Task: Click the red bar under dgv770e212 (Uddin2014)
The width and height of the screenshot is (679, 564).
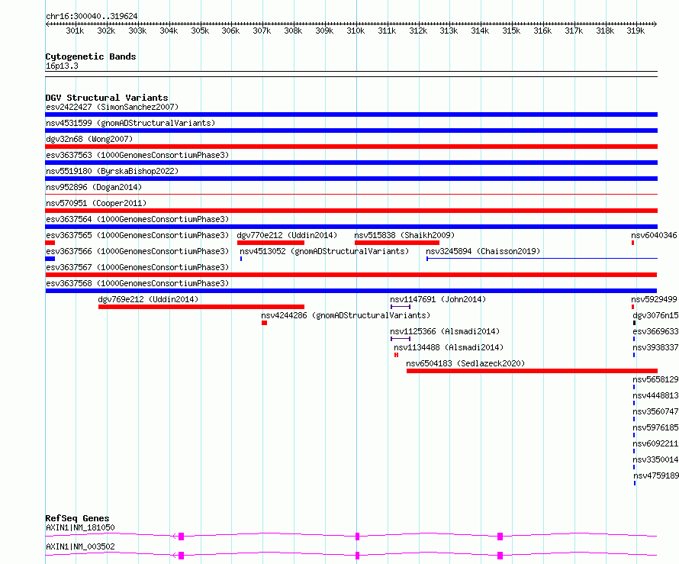Action: (270, 243)
